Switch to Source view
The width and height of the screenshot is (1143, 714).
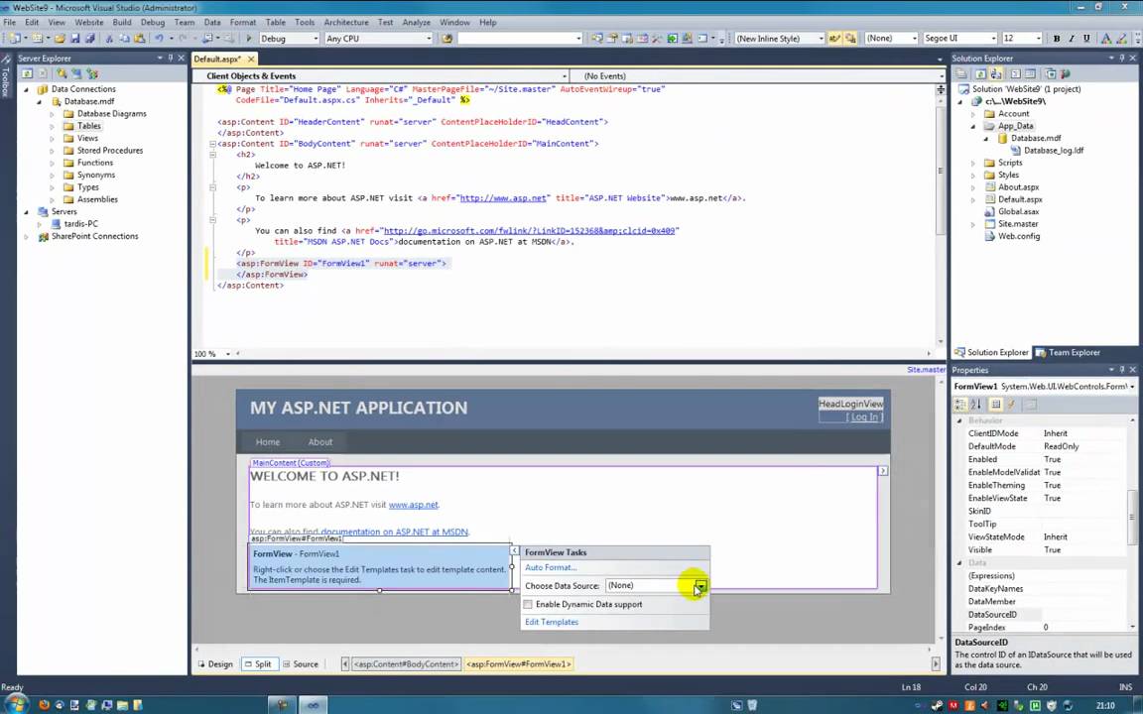pos(301,664)
